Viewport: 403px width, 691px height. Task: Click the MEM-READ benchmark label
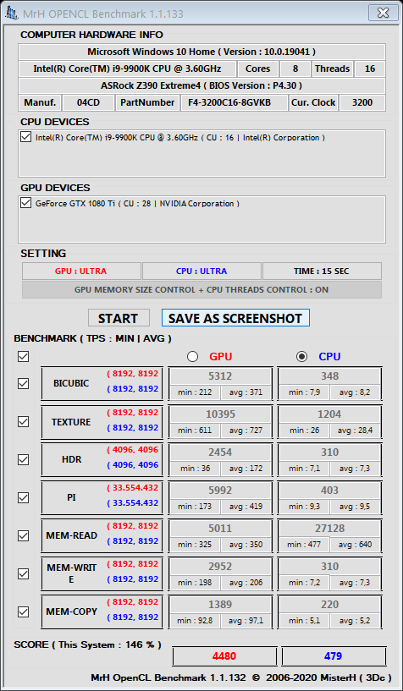71,535
